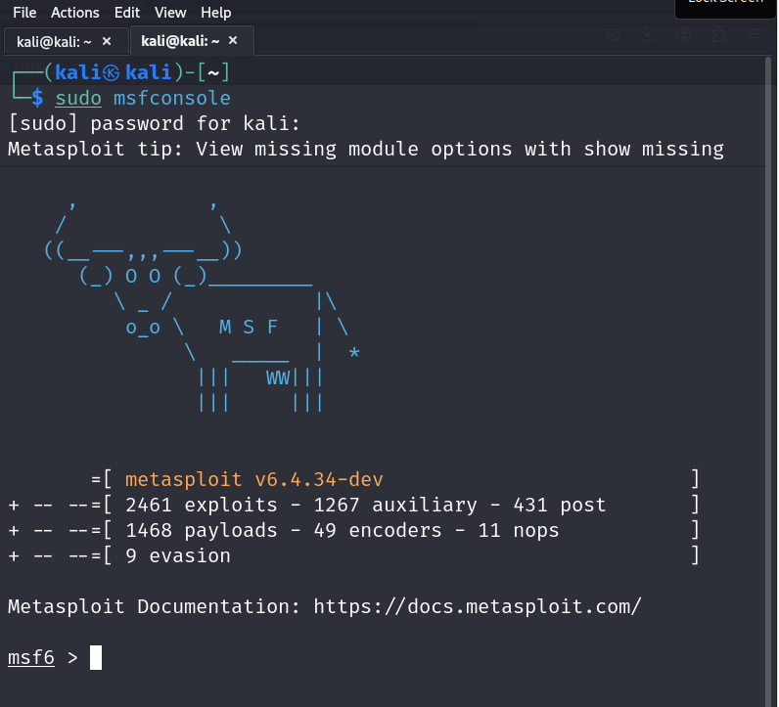The image size is (779, 707).
Task: Click the 'Metasploit Documentation:' label
Action: (x=155, y=606)
